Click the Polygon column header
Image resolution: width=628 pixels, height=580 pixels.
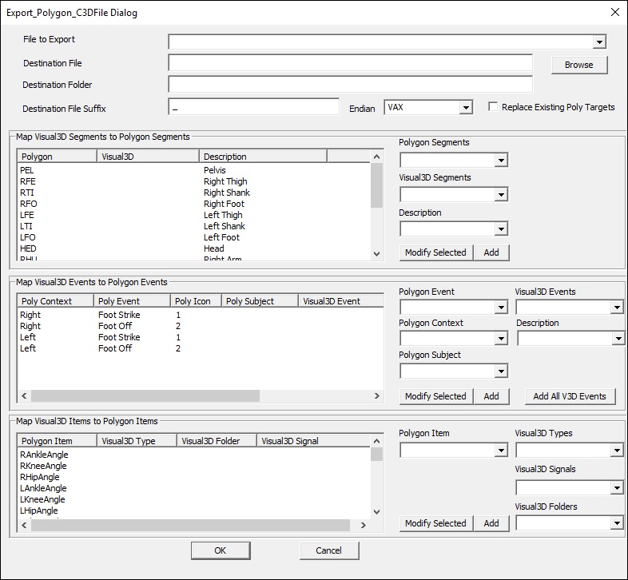[x=57, y=157]
